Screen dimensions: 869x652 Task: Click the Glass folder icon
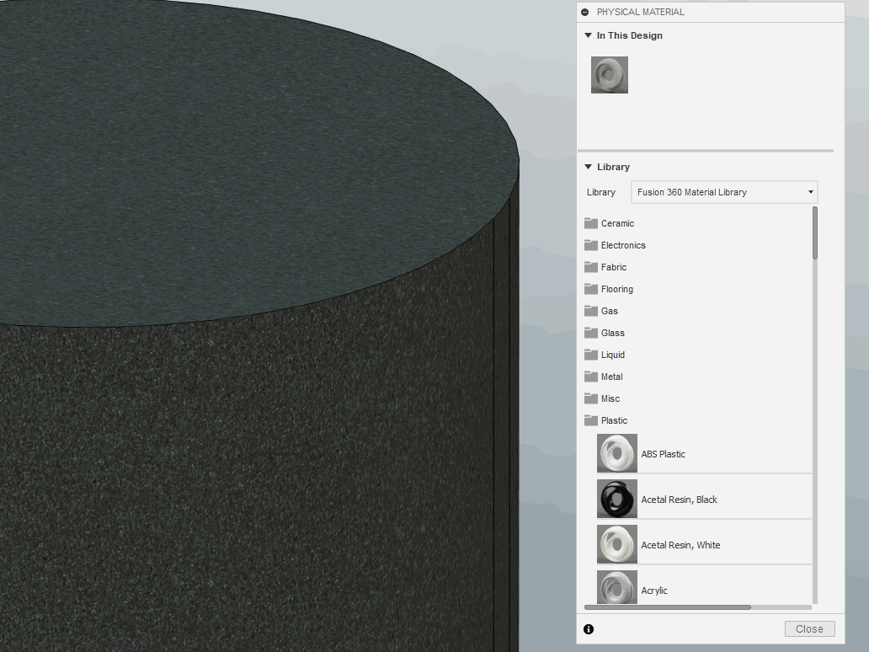coord(591,332)
